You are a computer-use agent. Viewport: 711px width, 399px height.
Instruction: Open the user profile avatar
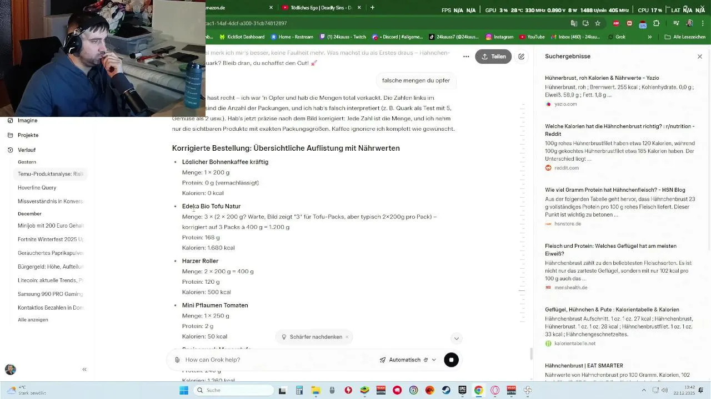[x=11, y=369]
